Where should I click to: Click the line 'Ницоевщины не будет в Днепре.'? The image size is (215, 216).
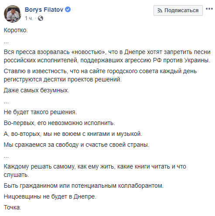(50, 196)
